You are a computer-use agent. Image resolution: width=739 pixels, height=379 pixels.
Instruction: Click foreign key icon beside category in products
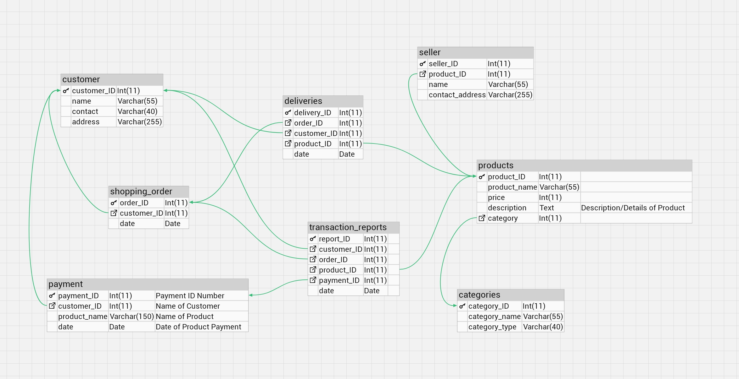click(x=482, y=218)
